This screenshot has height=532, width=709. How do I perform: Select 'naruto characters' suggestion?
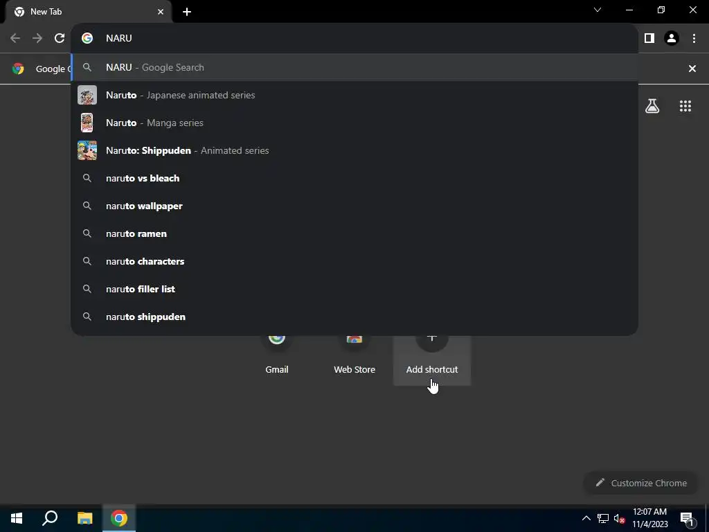tap(354, 261)
